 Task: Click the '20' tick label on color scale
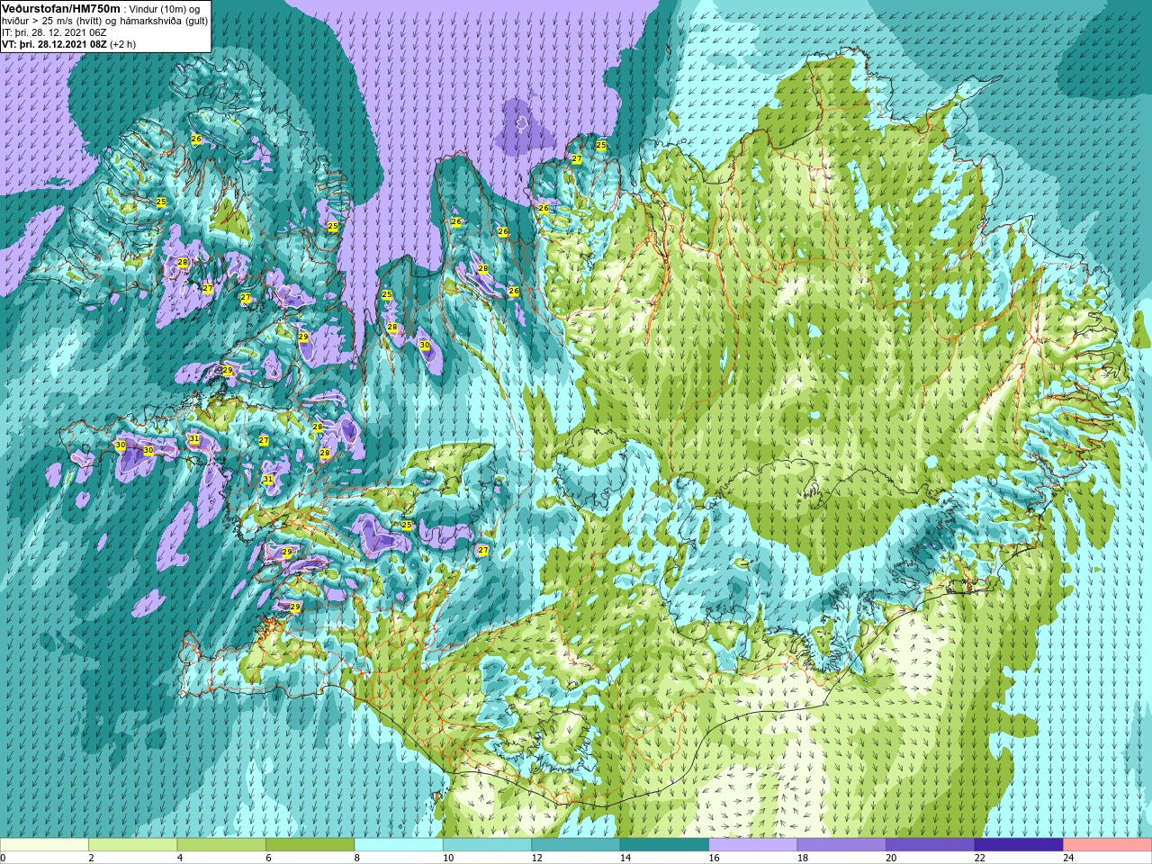click(891, 858)
